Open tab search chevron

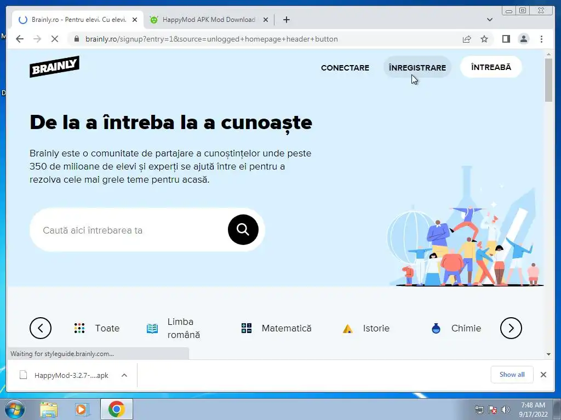(490, 20)
